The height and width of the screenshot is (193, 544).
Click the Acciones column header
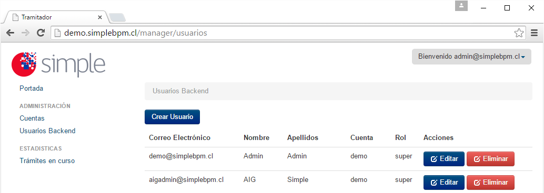tap(438, 137)
